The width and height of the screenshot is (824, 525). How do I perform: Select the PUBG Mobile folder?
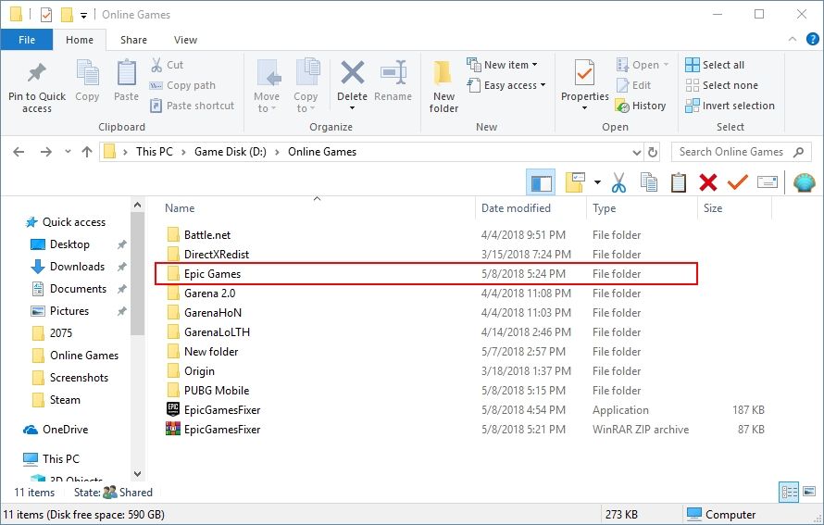point(216,391)
